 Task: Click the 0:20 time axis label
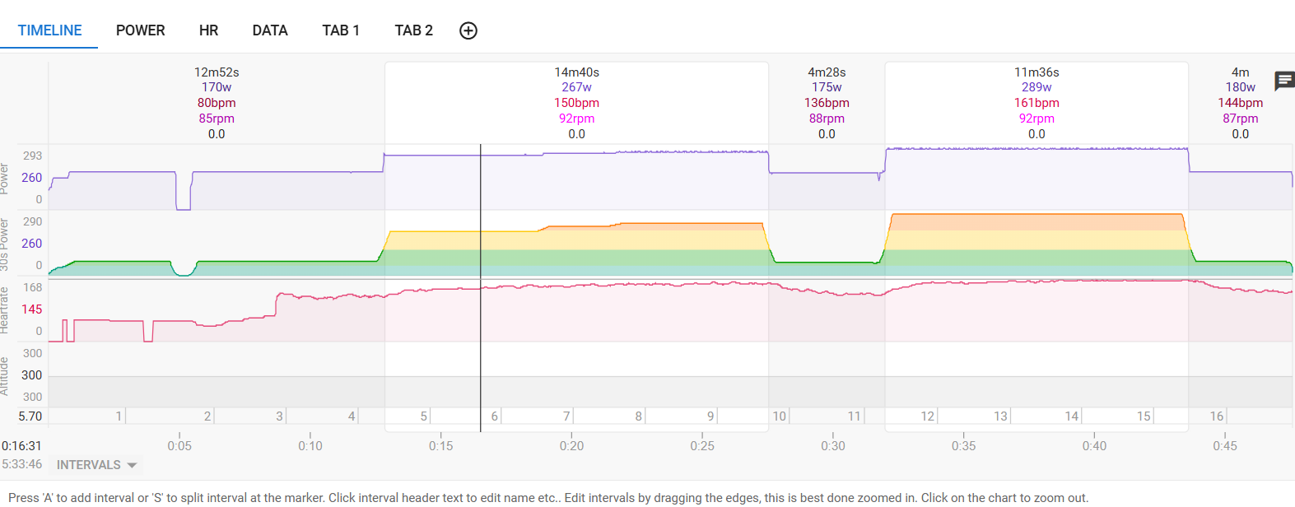571,445
